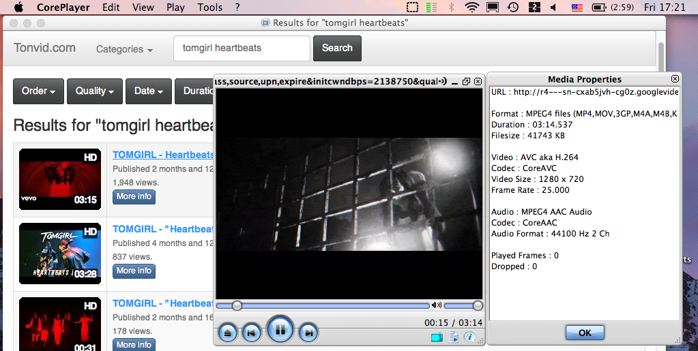The height and width of the screenshot is (351, 698).
Task: Open the CorePlayer menu
Action: 63,7
